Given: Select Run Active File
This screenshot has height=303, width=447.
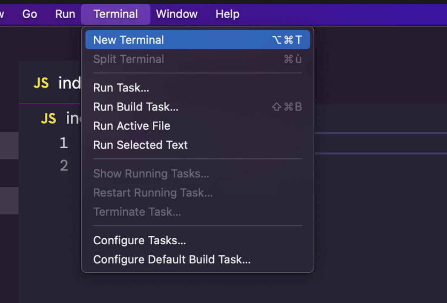Looking at the screenshot, I should 132,126.
